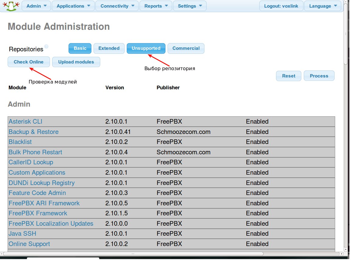Check Online for module updates
This screenshot has height=260, width=351.
(x=29, y=62)
